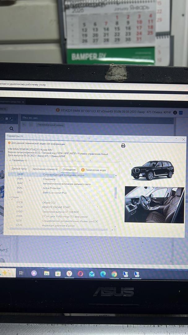Launch Microsoft Edge from the taskbar

103,274
